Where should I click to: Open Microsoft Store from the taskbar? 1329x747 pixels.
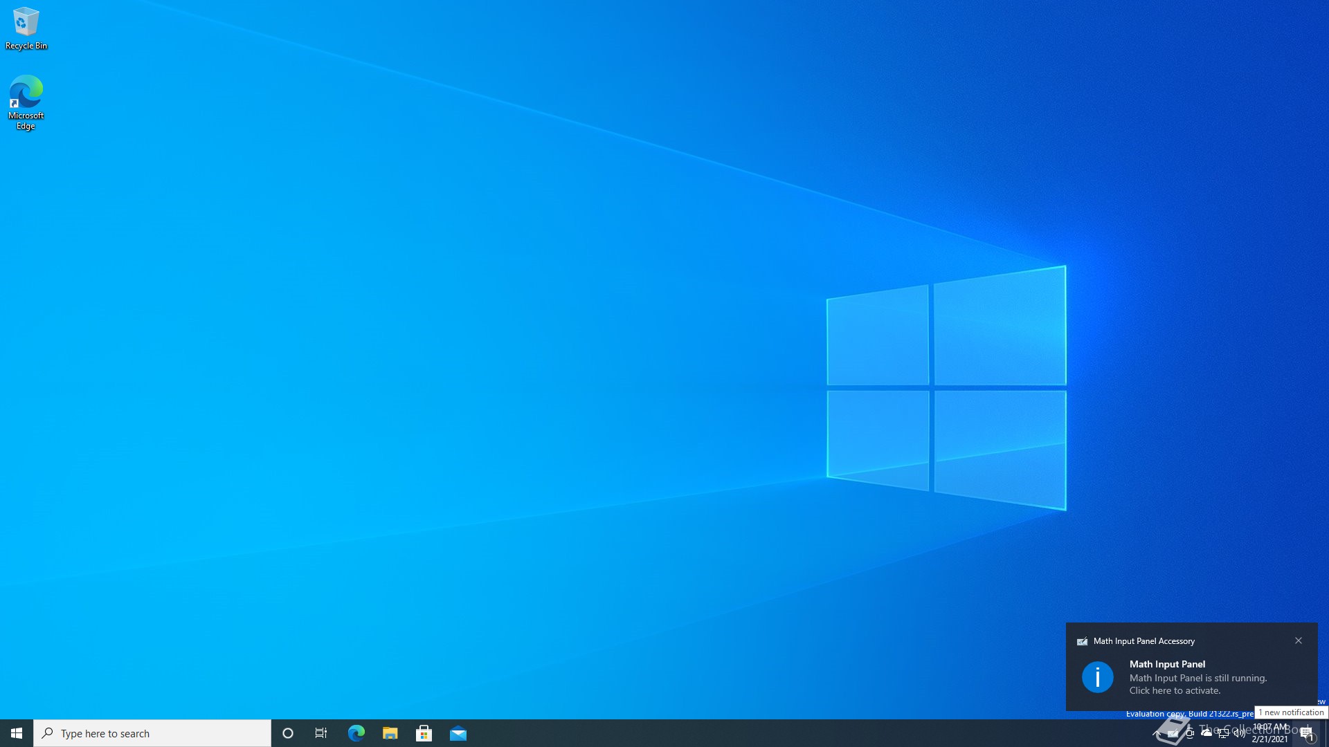click(424, 733)
